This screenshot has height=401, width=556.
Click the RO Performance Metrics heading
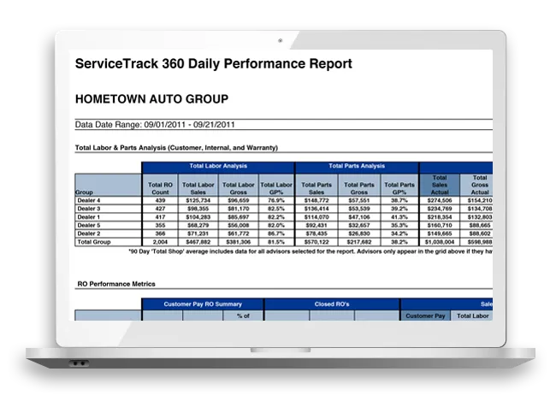coord(116,284)
